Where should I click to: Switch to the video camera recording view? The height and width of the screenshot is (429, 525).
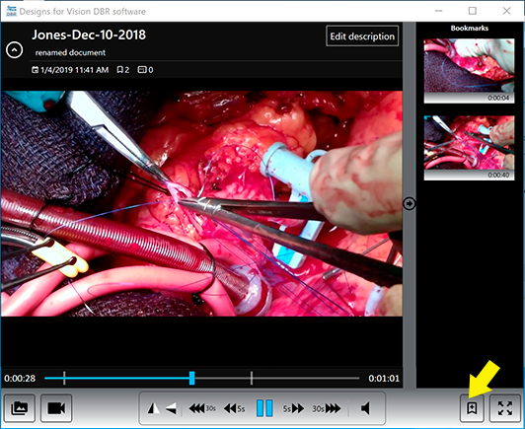pyautogui.click(x=56, y=408)
